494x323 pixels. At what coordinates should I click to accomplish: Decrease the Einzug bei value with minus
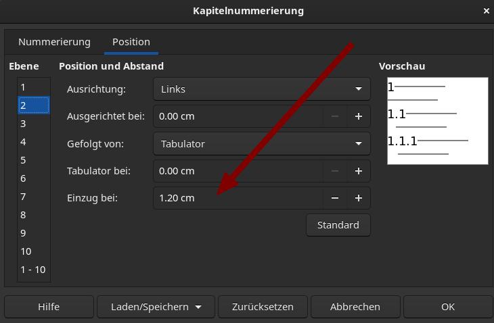334,198
